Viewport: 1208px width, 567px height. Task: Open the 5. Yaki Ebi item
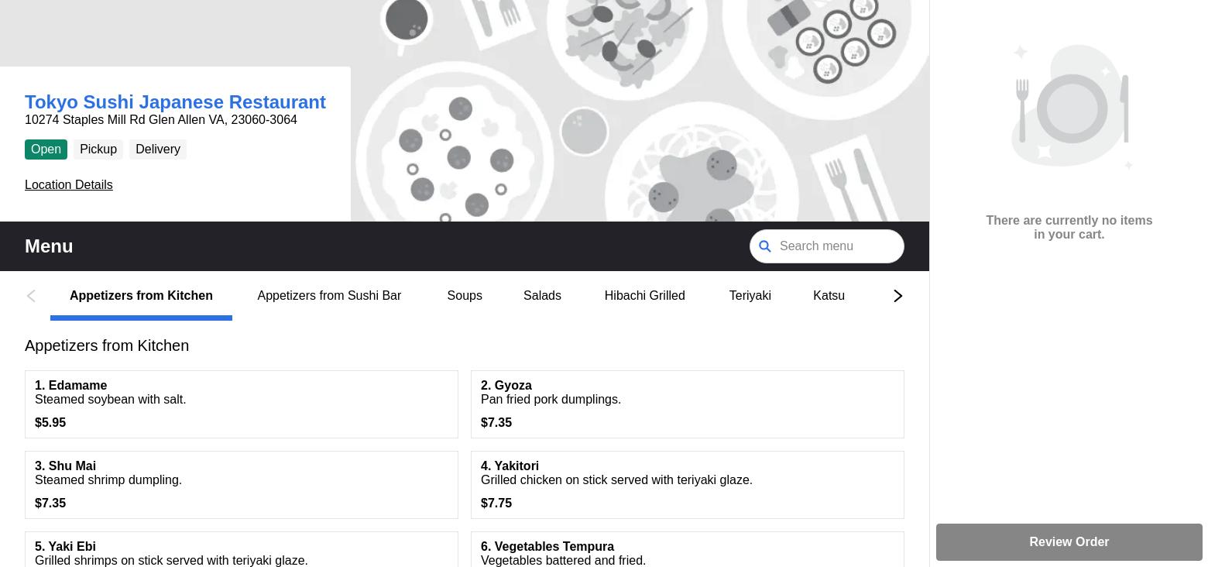[x=242, y=549]
